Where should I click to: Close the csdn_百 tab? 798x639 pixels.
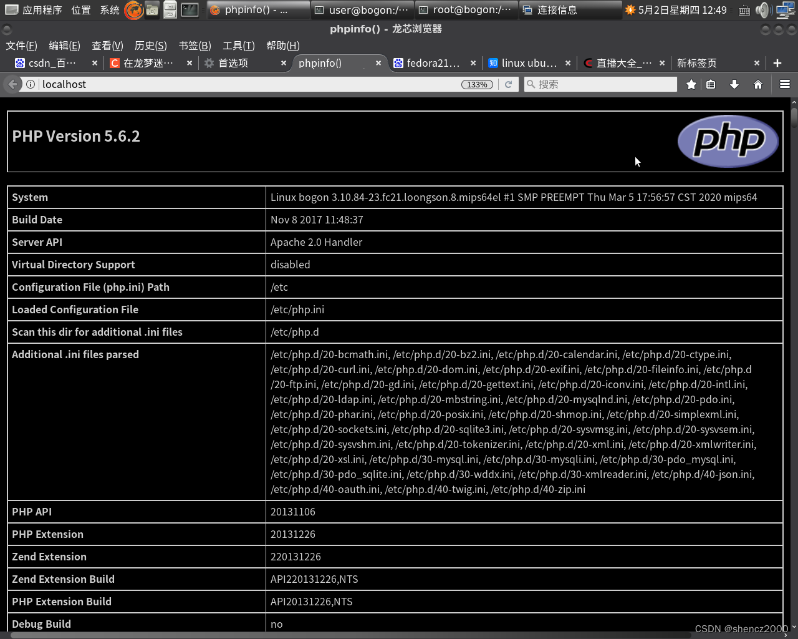(x=95, y=63)
